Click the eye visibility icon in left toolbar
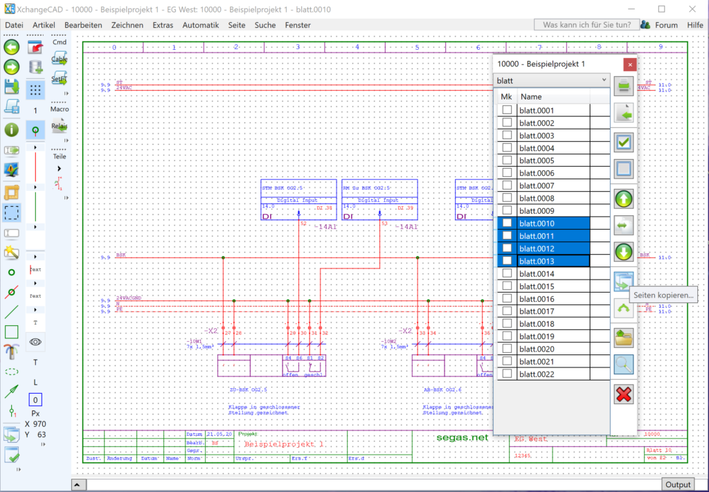The height and width of the screenshot is (492, 709). (35, 341)
